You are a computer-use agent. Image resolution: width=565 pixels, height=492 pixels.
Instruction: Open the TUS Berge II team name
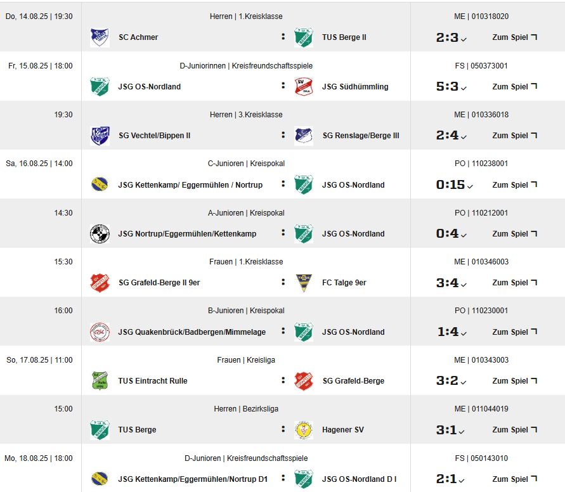344,37
